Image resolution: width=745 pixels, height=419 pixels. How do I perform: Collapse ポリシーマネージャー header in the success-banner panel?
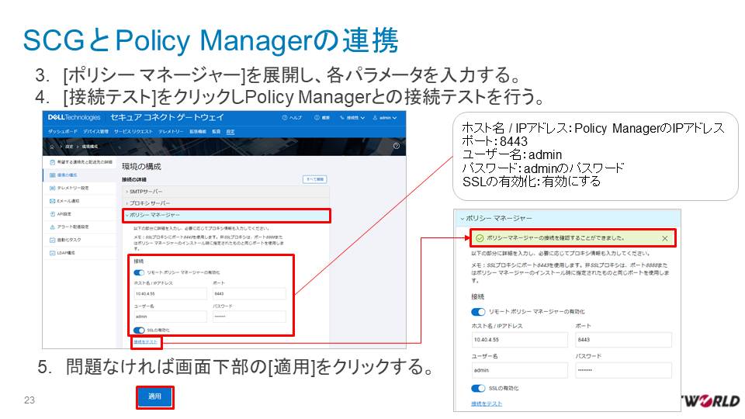567,218
